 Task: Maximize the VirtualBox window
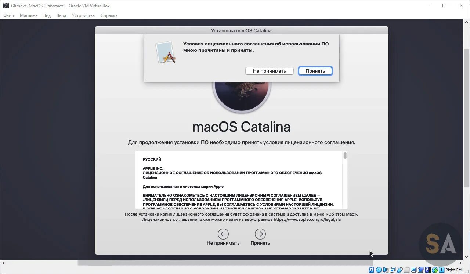[444, 6]
